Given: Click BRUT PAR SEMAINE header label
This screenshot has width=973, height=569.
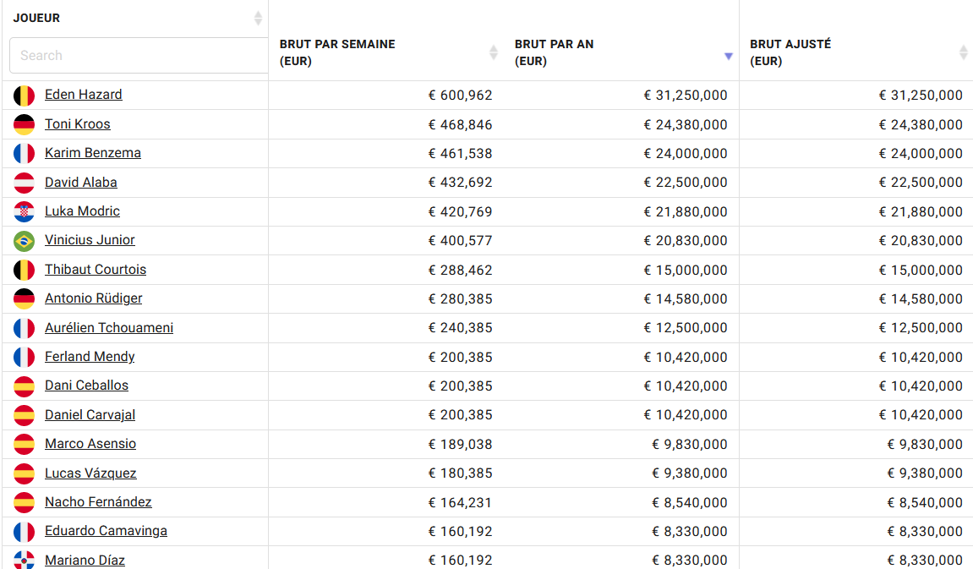Looking at the screenshot, I should pyautogui.click(x=337, y=52).
